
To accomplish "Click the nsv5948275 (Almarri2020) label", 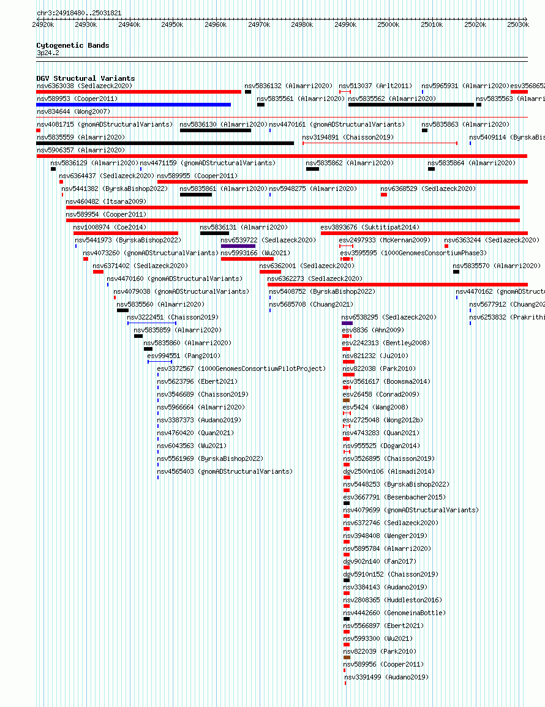I will point(313,189).
